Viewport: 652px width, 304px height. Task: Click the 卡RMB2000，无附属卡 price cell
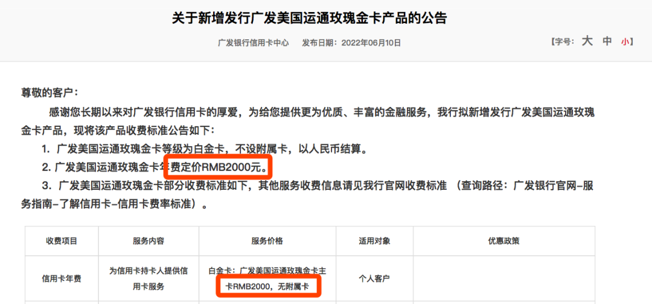[x=267, y=279]
